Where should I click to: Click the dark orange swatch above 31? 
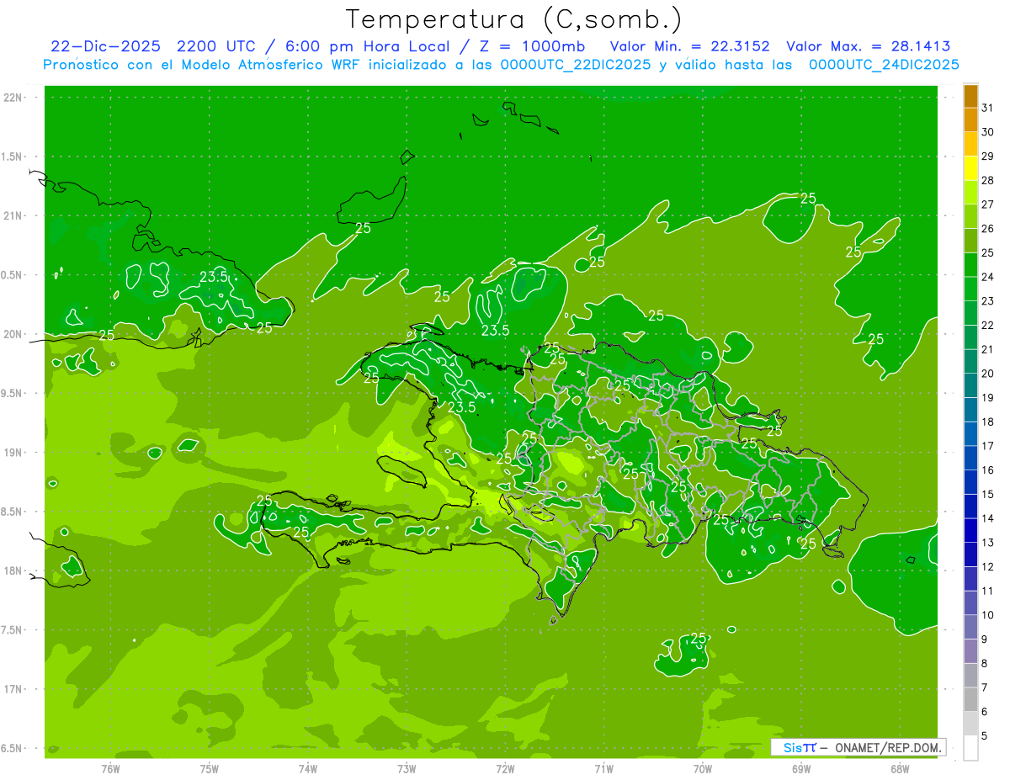point(970,96)
